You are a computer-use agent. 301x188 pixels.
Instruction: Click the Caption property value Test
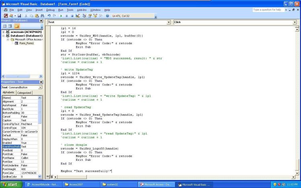click(x=29, y=120)
